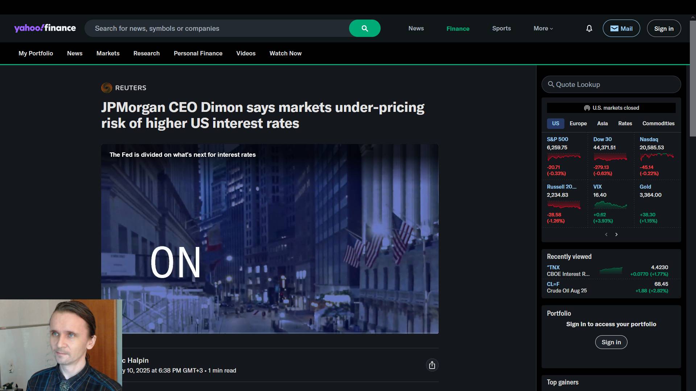The width and height of the screenshot is (696, 391).
Task: Select the Rates markets tab
Action: pyautogui.click(x=625, y=123)
